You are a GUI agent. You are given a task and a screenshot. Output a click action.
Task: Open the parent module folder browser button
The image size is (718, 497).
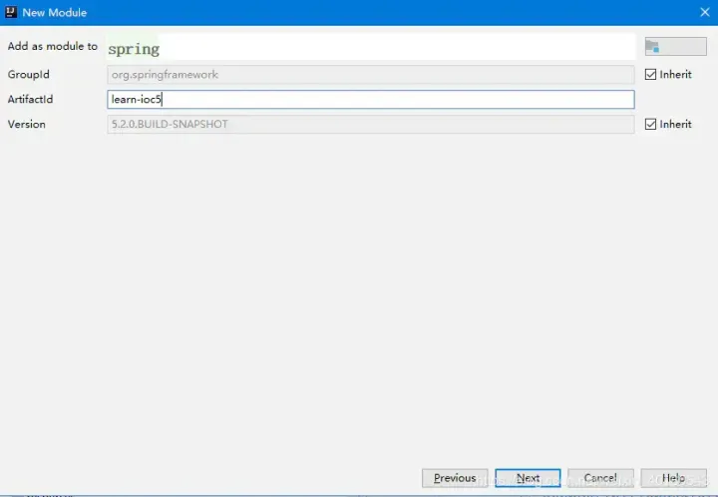pyautogui.click(x=675, y=46)
